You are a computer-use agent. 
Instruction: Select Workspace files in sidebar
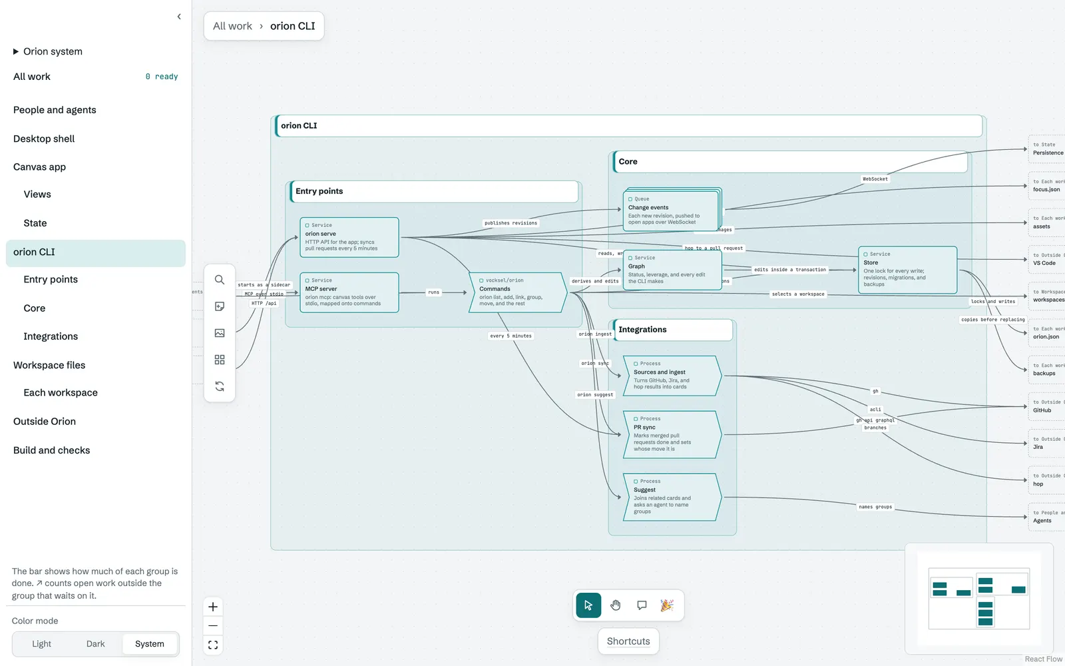pos(96,365)
